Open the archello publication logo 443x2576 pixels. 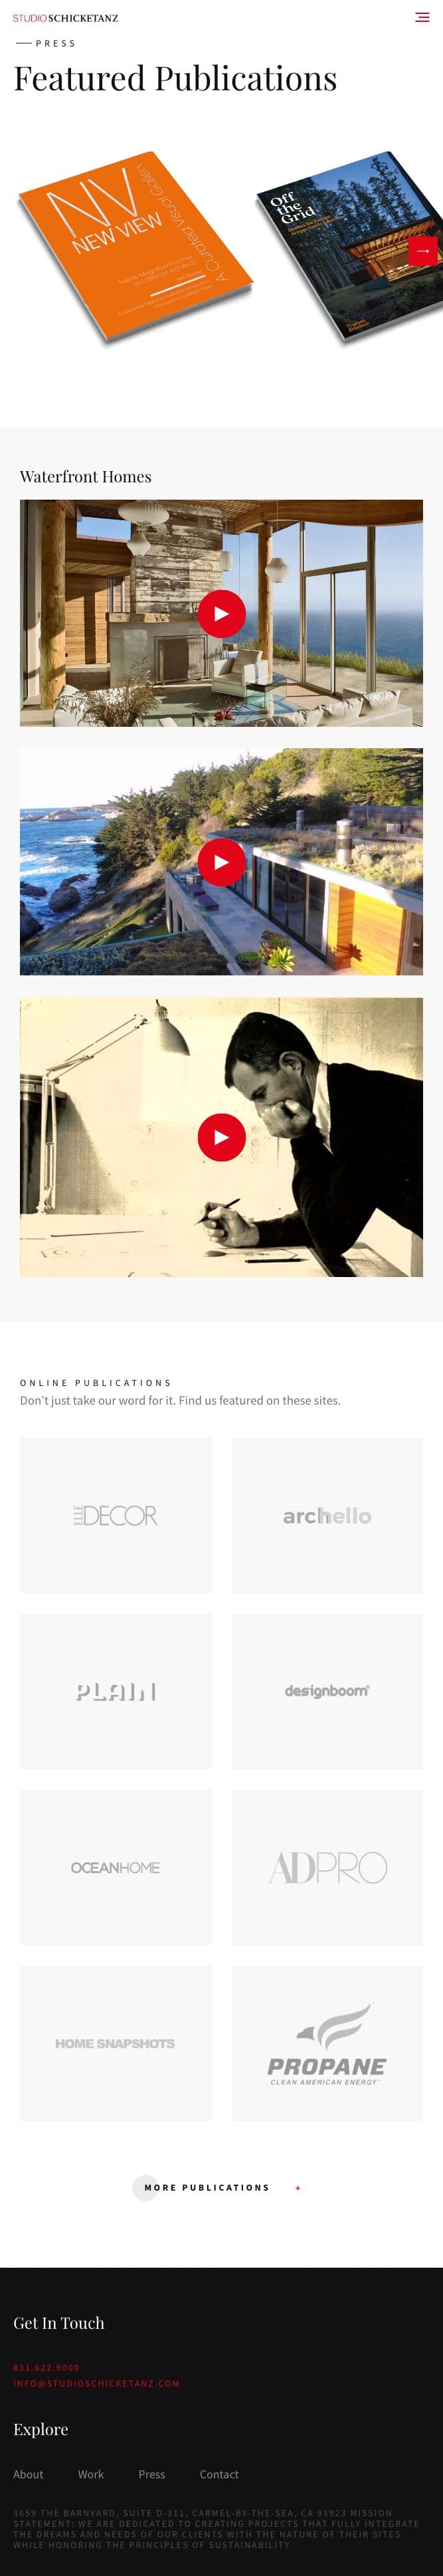point(327,1515)
